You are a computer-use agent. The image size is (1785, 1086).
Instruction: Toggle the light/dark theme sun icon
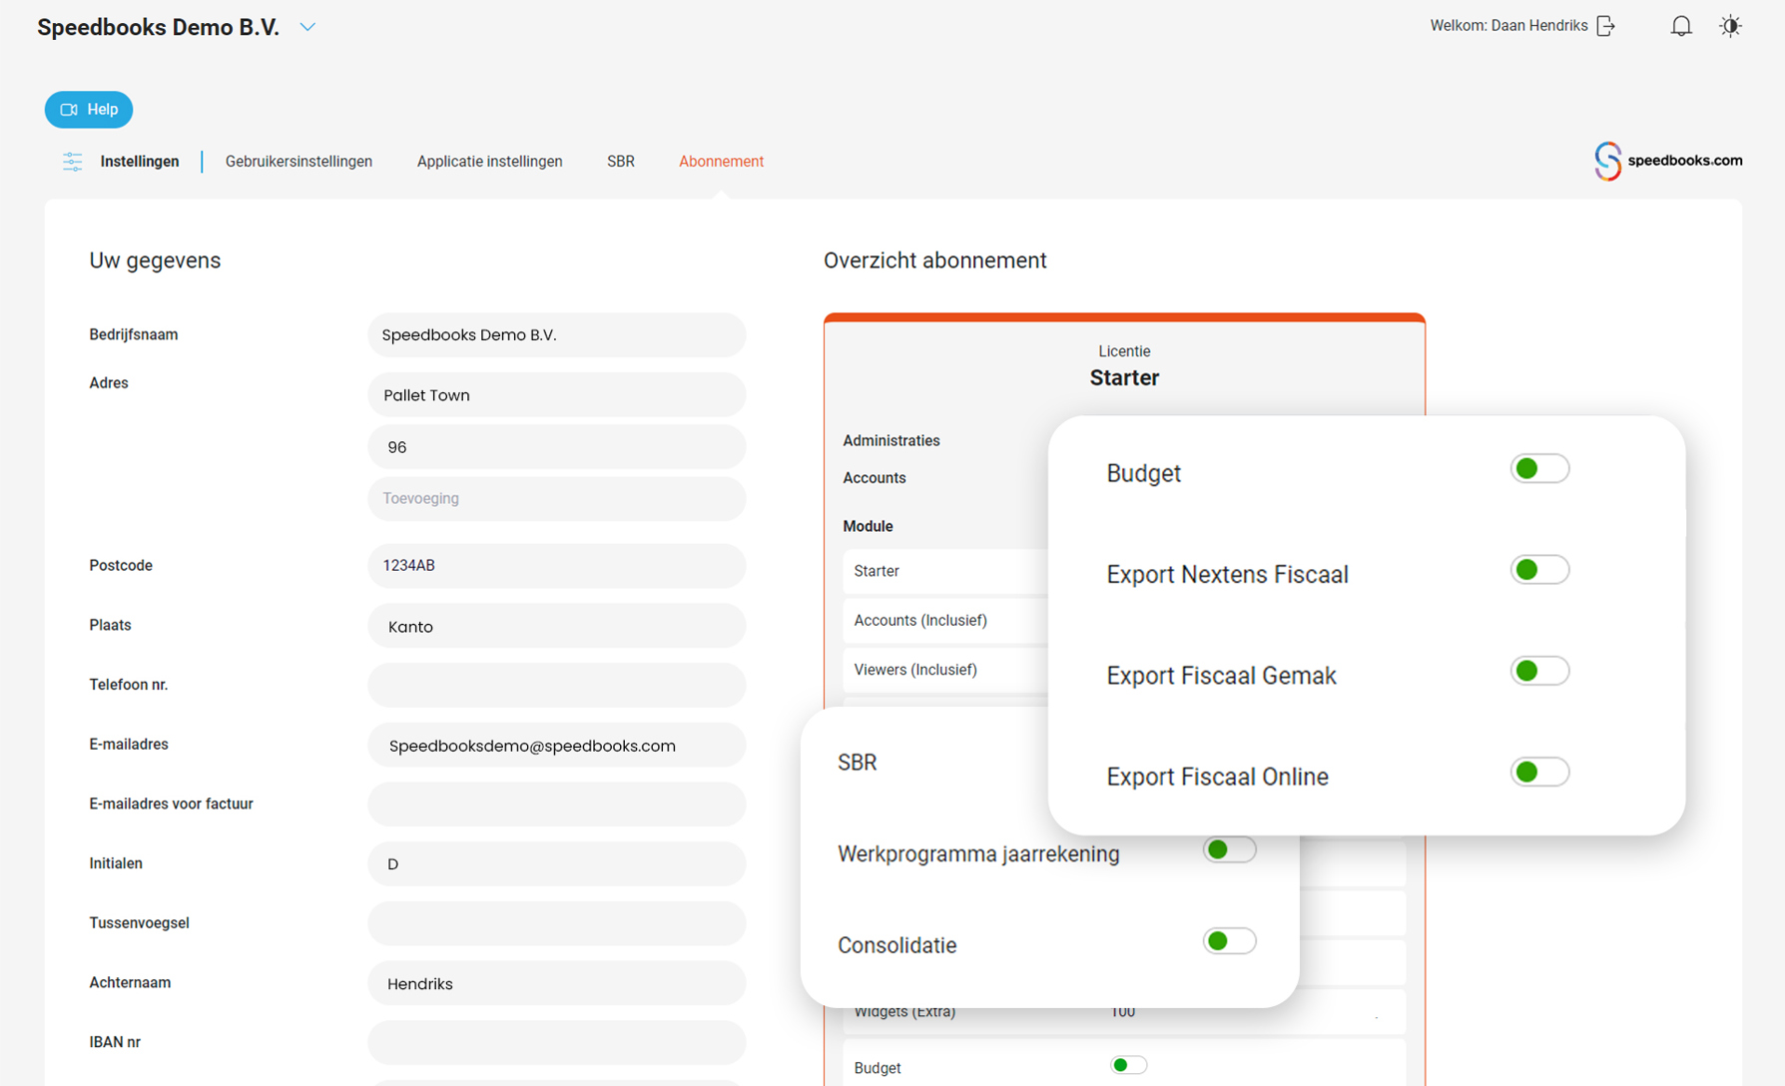[1730, 26]
